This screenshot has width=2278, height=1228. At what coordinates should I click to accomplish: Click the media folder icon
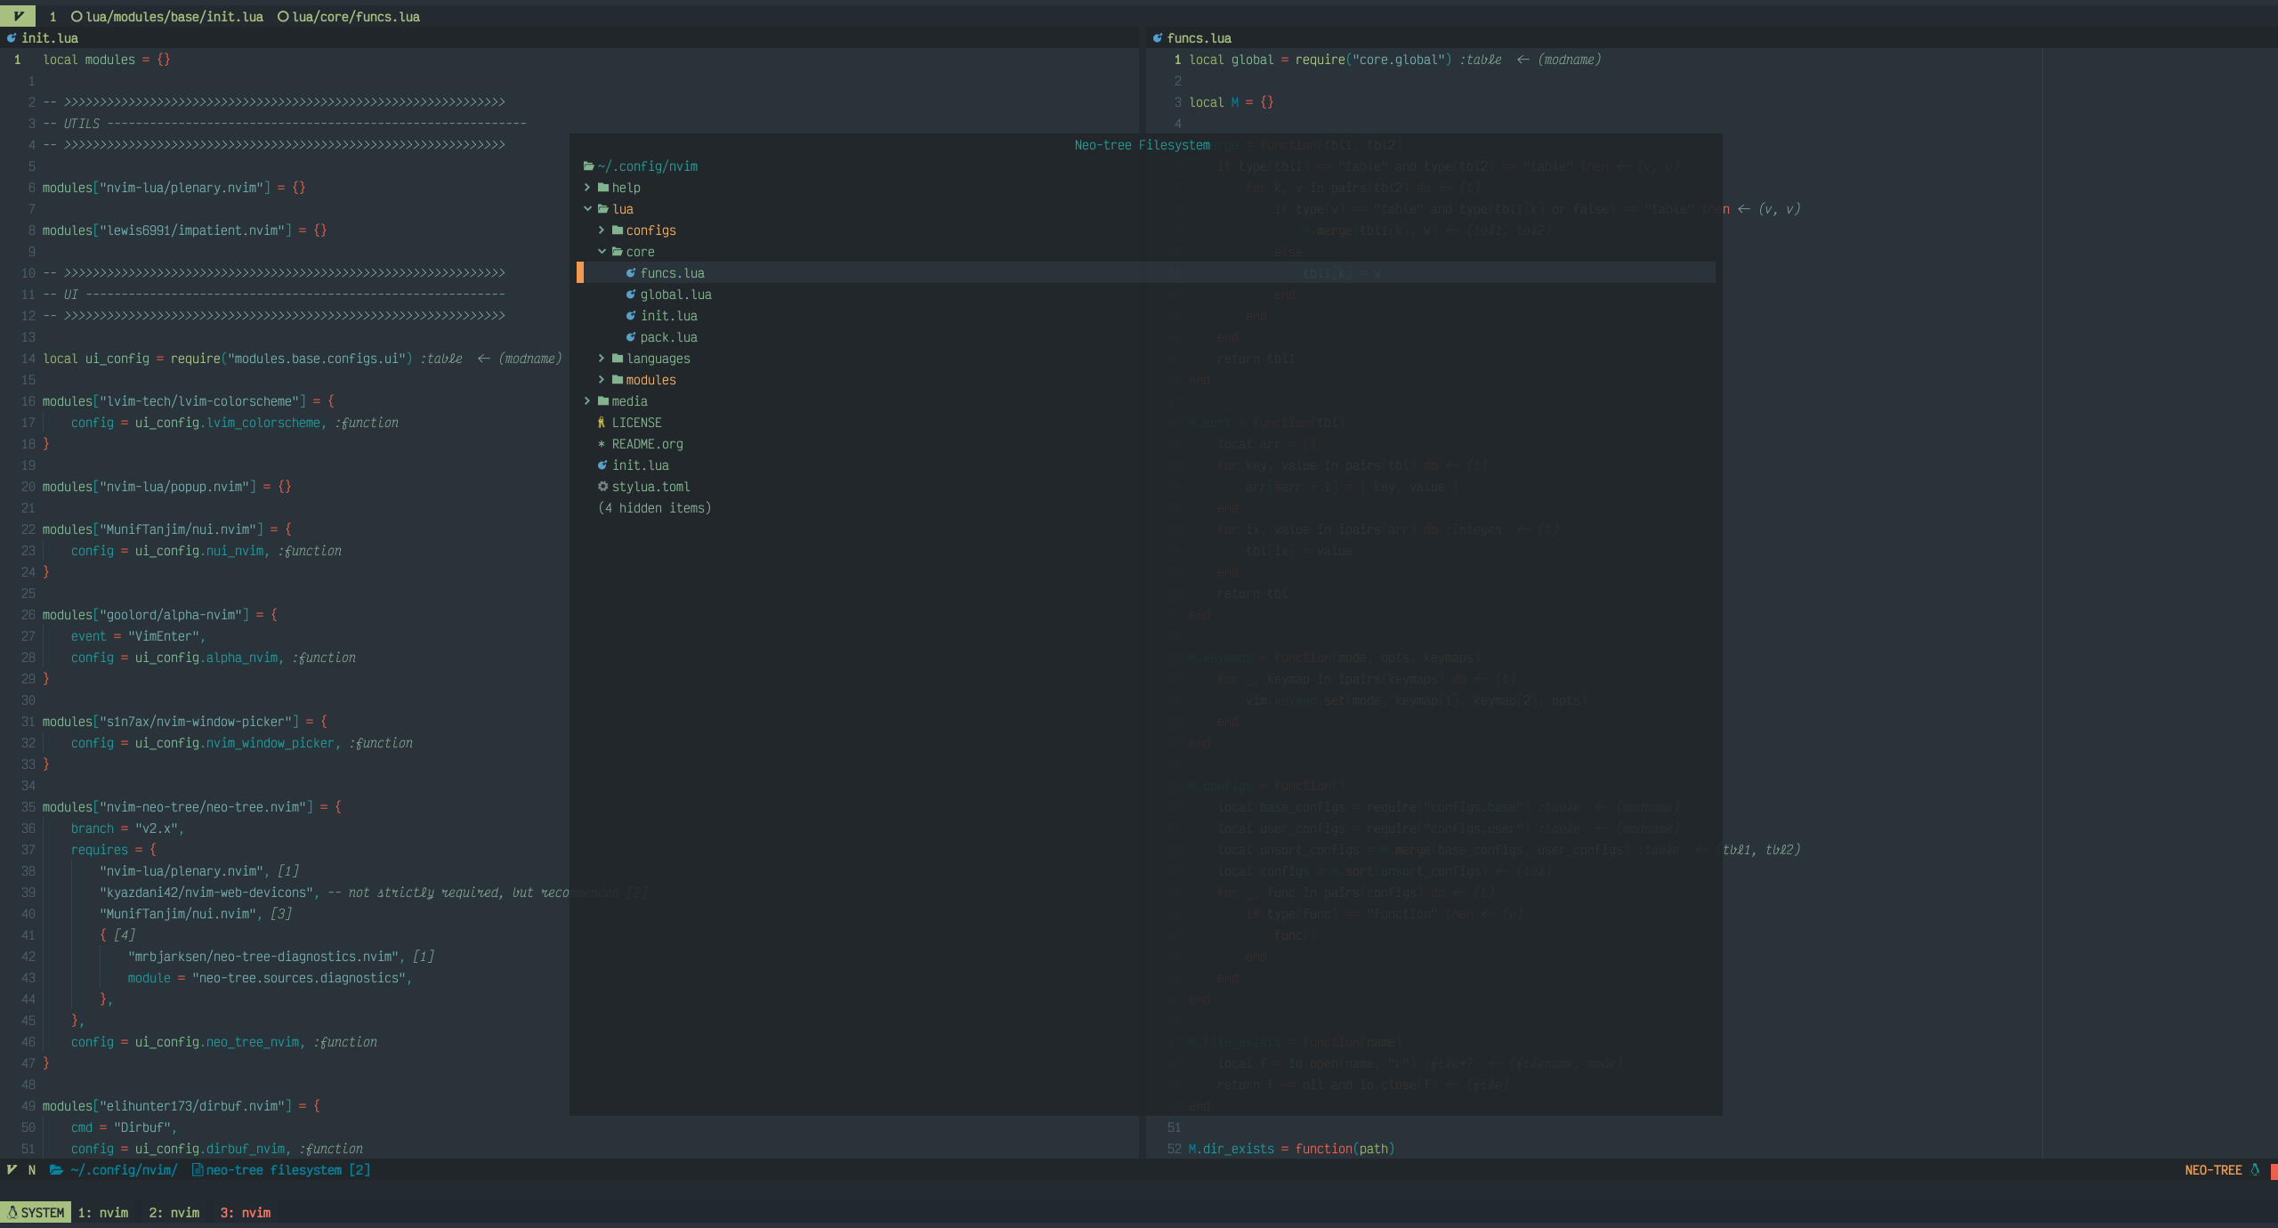coord(602,401)
